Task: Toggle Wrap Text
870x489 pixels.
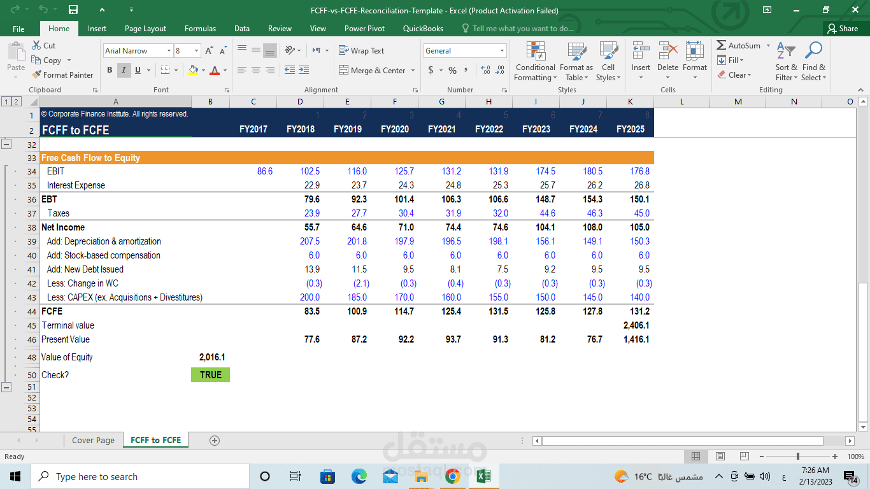Action: [x=361, y=51]
